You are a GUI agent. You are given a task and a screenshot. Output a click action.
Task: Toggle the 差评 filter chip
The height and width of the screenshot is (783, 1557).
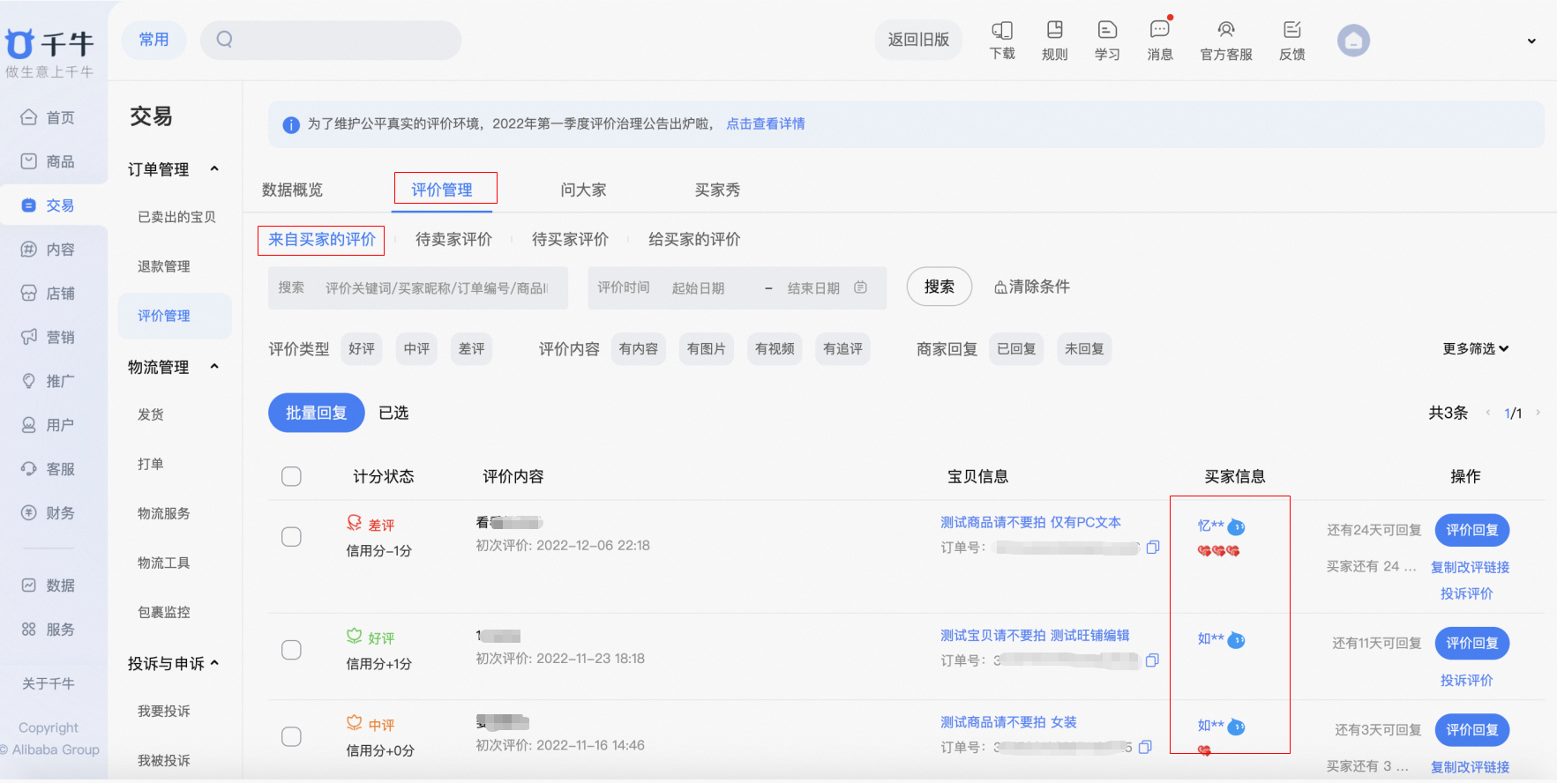click(472, 349)
